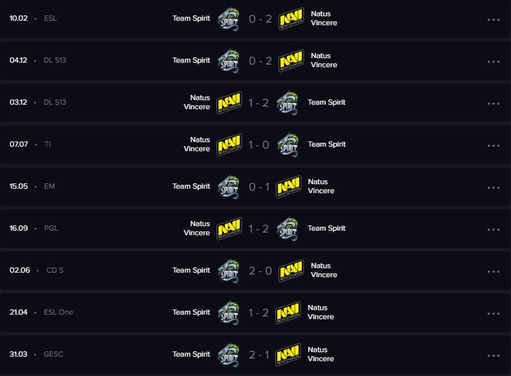
Task: Click Natus Vincere logo in 03.12 DL S13 match
Action: (x=229, y=103)
